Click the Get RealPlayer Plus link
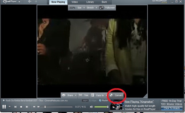The width and height of the screenshot is (185, 113). [159, 2]
